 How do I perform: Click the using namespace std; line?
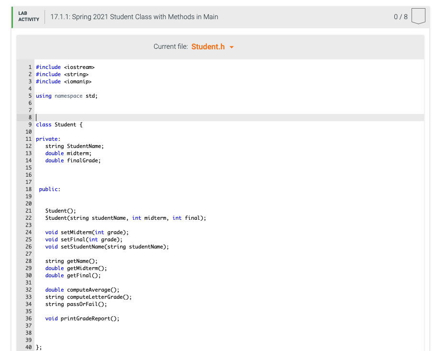(x=67, y=96)
